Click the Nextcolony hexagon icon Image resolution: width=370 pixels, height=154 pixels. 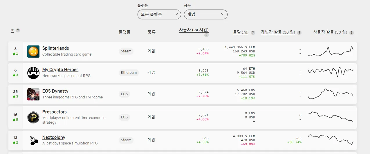coord(33,140)
